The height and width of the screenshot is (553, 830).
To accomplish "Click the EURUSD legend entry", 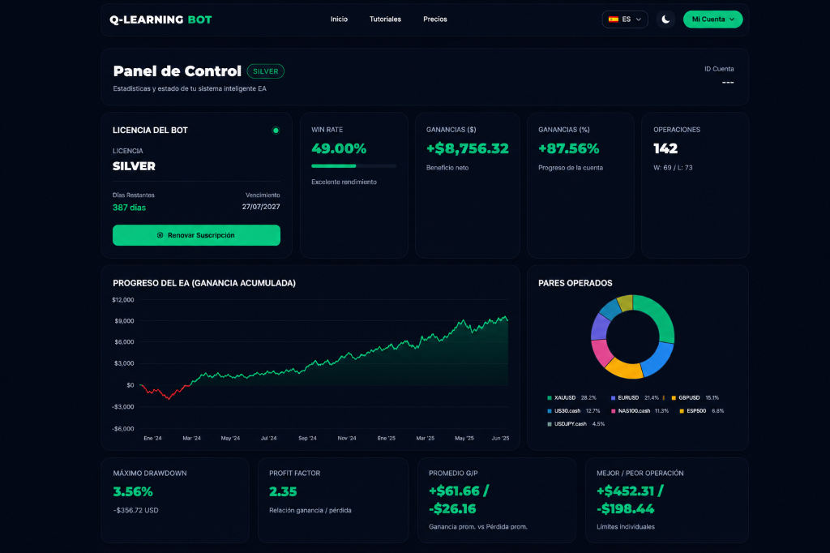I will pos(635,398).
